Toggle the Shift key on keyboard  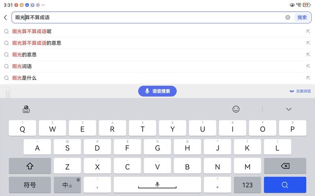point(30,166)
